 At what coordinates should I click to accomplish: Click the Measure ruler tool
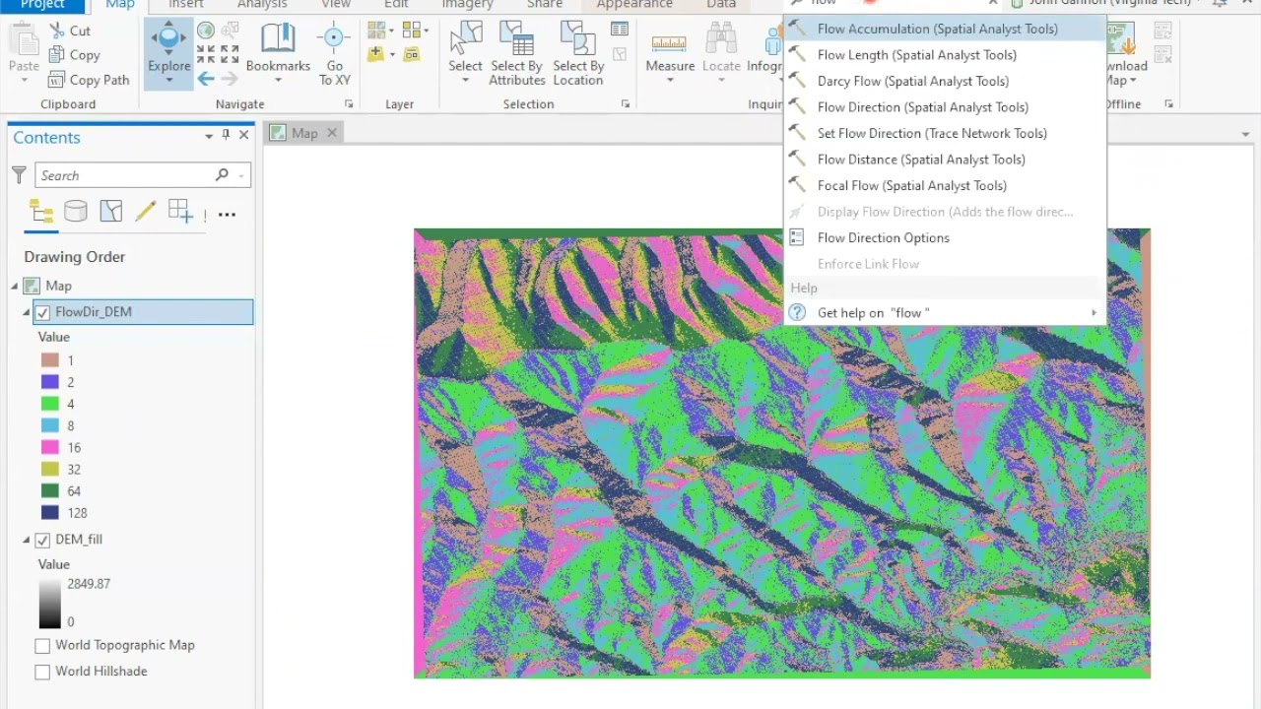[669, 46]
